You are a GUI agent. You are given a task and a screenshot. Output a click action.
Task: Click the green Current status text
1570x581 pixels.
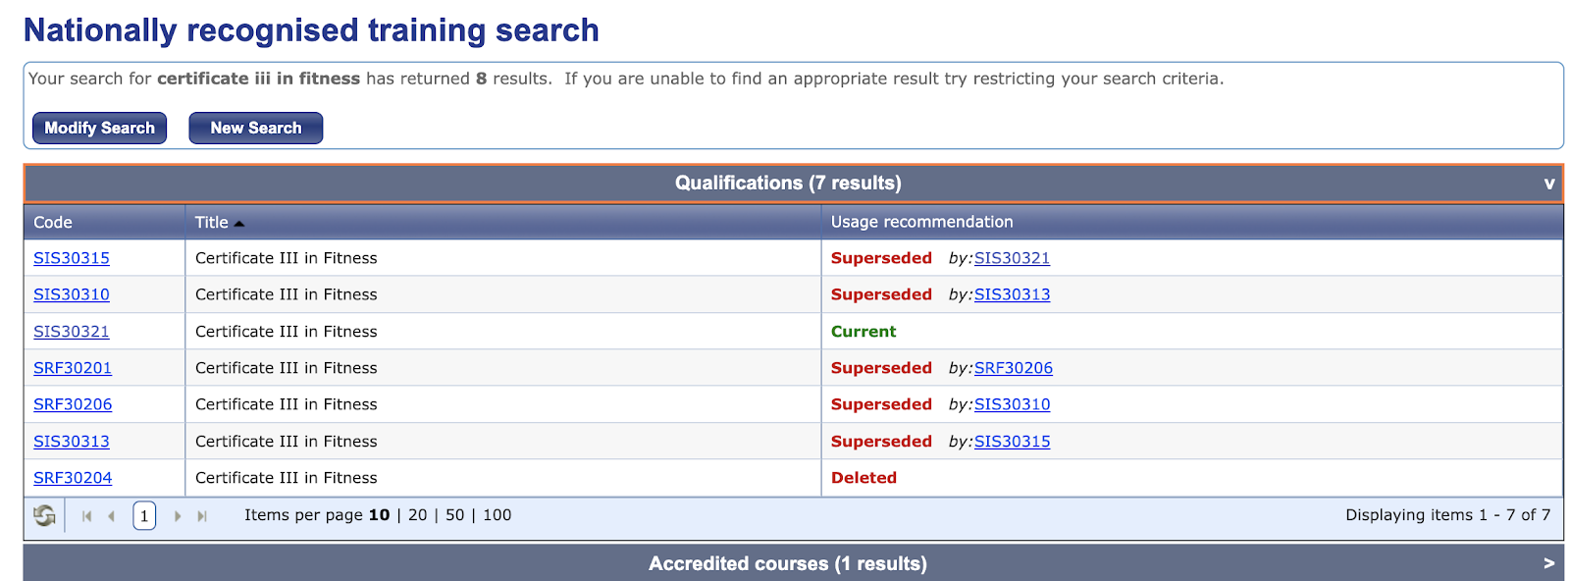click(x=863, y=332)
